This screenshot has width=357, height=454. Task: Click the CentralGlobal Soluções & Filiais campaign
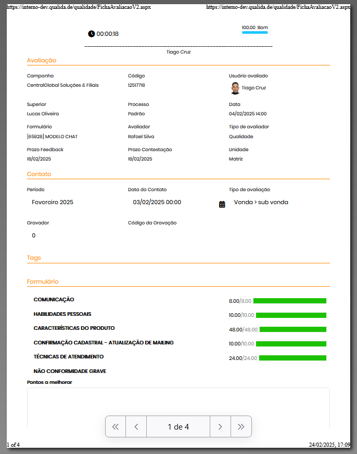(x=62, y=85)
